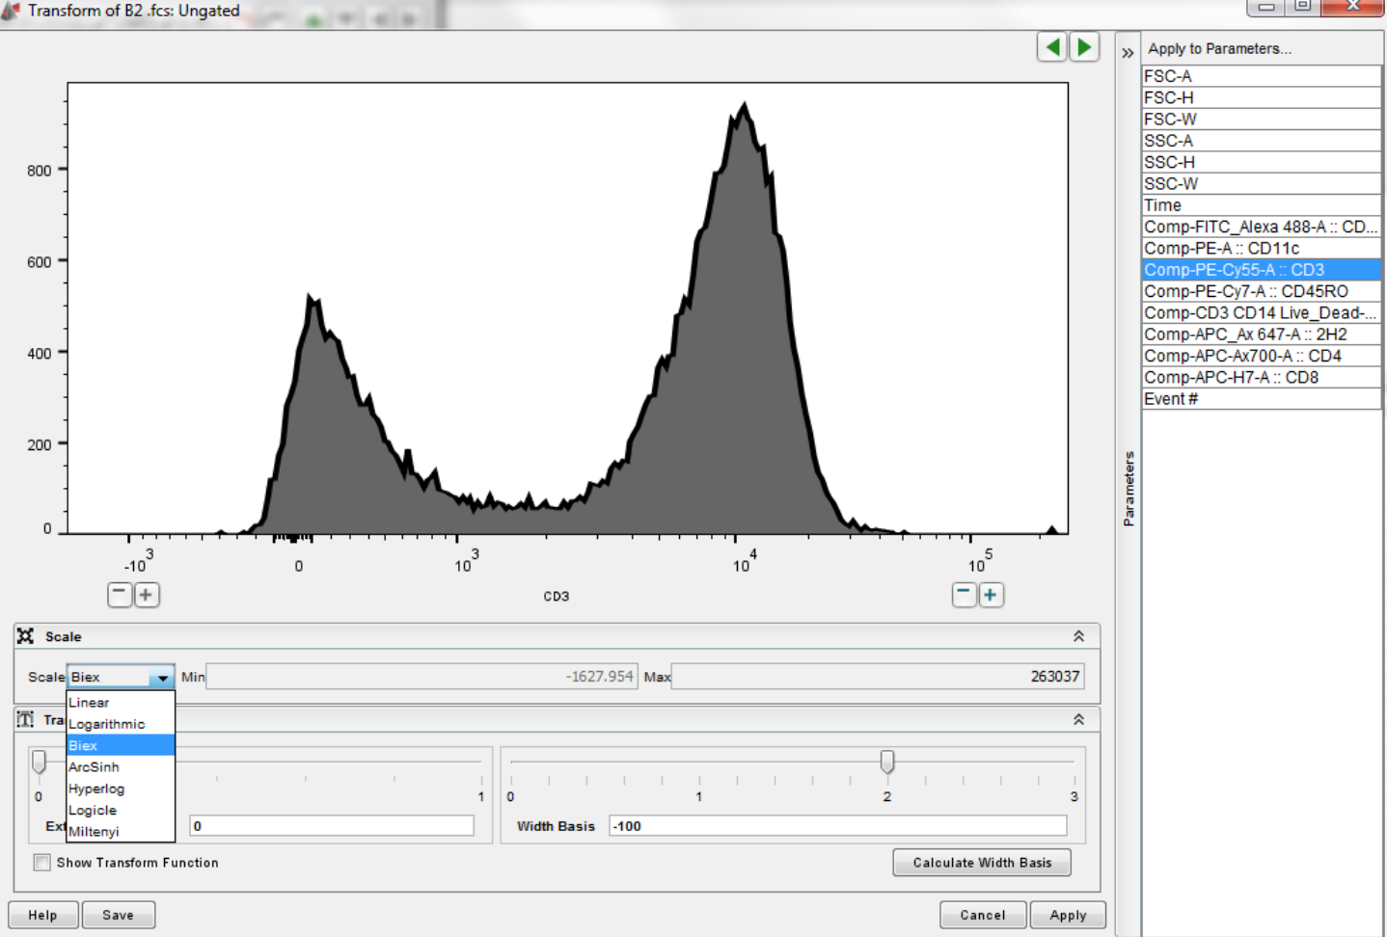Choose ArcSinh scale option
The height and width of the screenshot is (937, 1387).
(x=121, y=767)
